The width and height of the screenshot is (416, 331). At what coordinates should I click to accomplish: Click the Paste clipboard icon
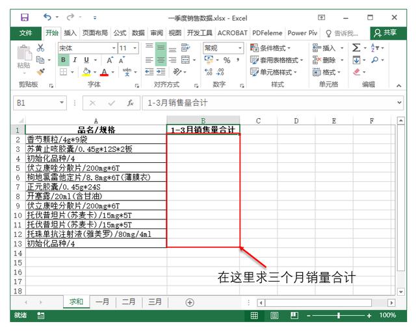tap(24, 53)
